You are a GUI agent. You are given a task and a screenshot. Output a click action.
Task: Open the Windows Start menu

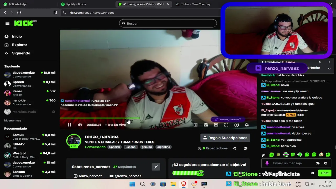click(x=132, y=184)
